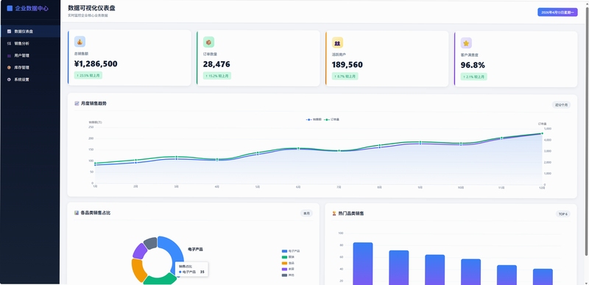This screenshot has height=285, width=589.
Task: Click the 28,476 order count value
Action: click(216, 64)
